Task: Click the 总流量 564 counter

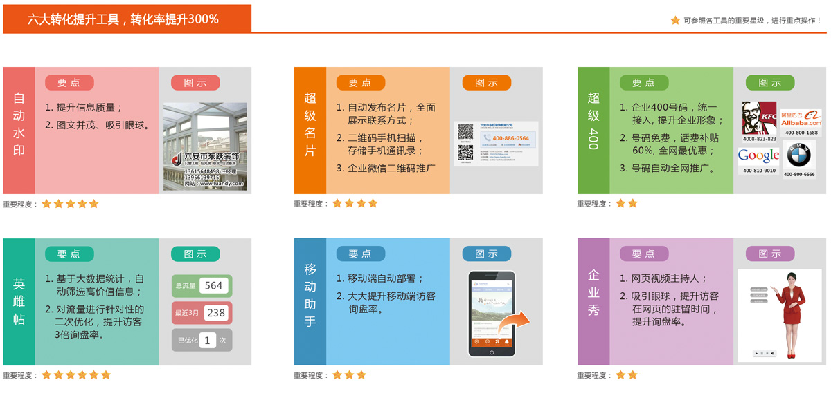Action: coord(202,285)
